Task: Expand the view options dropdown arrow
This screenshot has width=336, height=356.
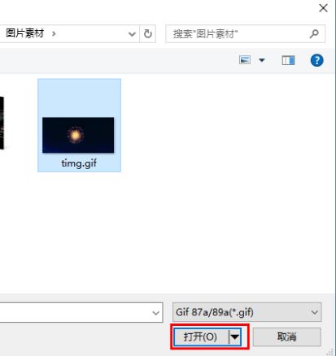Action: (x=262, y=60)
